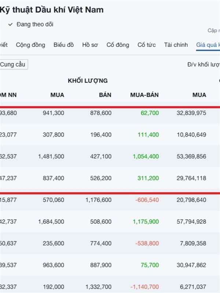
Task: Click the MUA-BÁN column header
Action: pyautogui.click(x=144, y=95)
